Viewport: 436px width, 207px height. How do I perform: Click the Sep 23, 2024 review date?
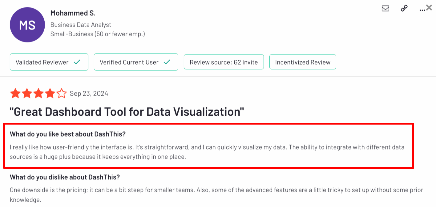pos(89,94)
